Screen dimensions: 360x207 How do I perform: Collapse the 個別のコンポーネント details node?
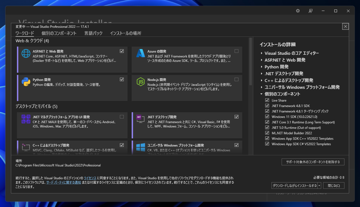(261, 94)
